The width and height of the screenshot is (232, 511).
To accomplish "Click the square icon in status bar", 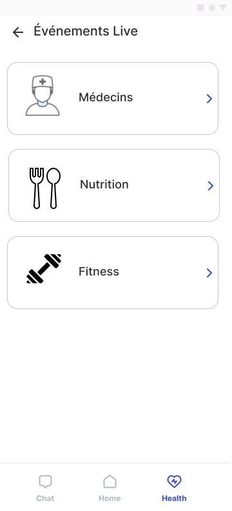I will point(200,8).
